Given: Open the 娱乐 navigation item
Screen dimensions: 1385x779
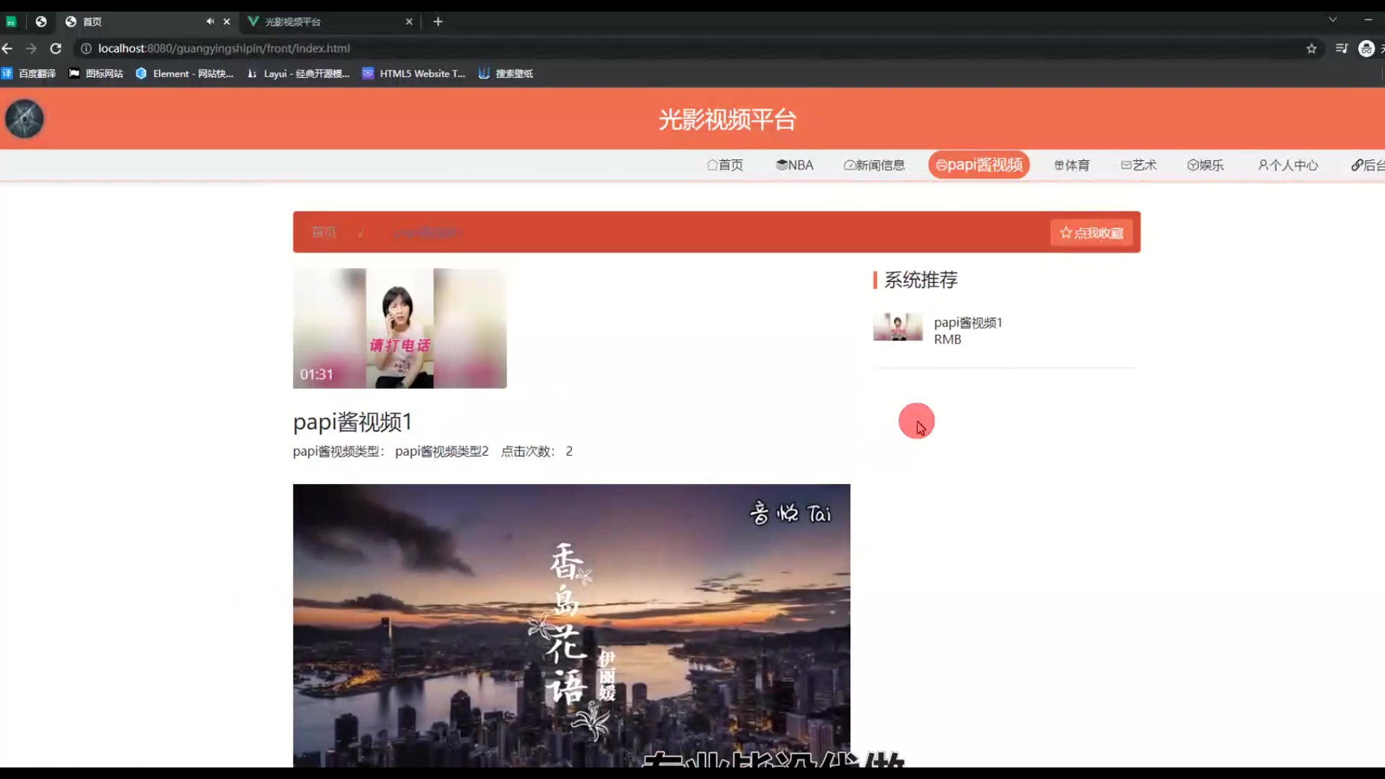Looking at the screenshot, I should click(1205, 165).
